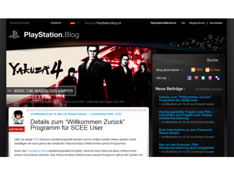Click the Ein link in top bar
Image resolution: width=234 pixels, height=175 pixels.
click(183, 23)
